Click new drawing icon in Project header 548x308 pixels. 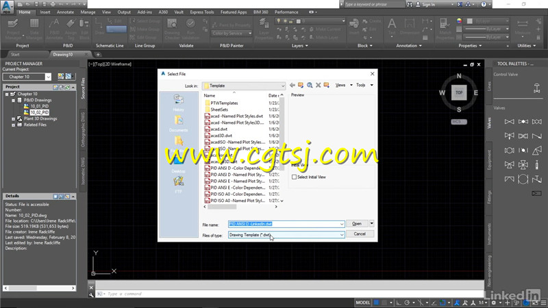pos(55,87)
